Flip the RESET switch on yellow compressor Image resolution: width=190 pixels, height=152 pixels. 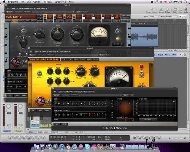(39, 73)
